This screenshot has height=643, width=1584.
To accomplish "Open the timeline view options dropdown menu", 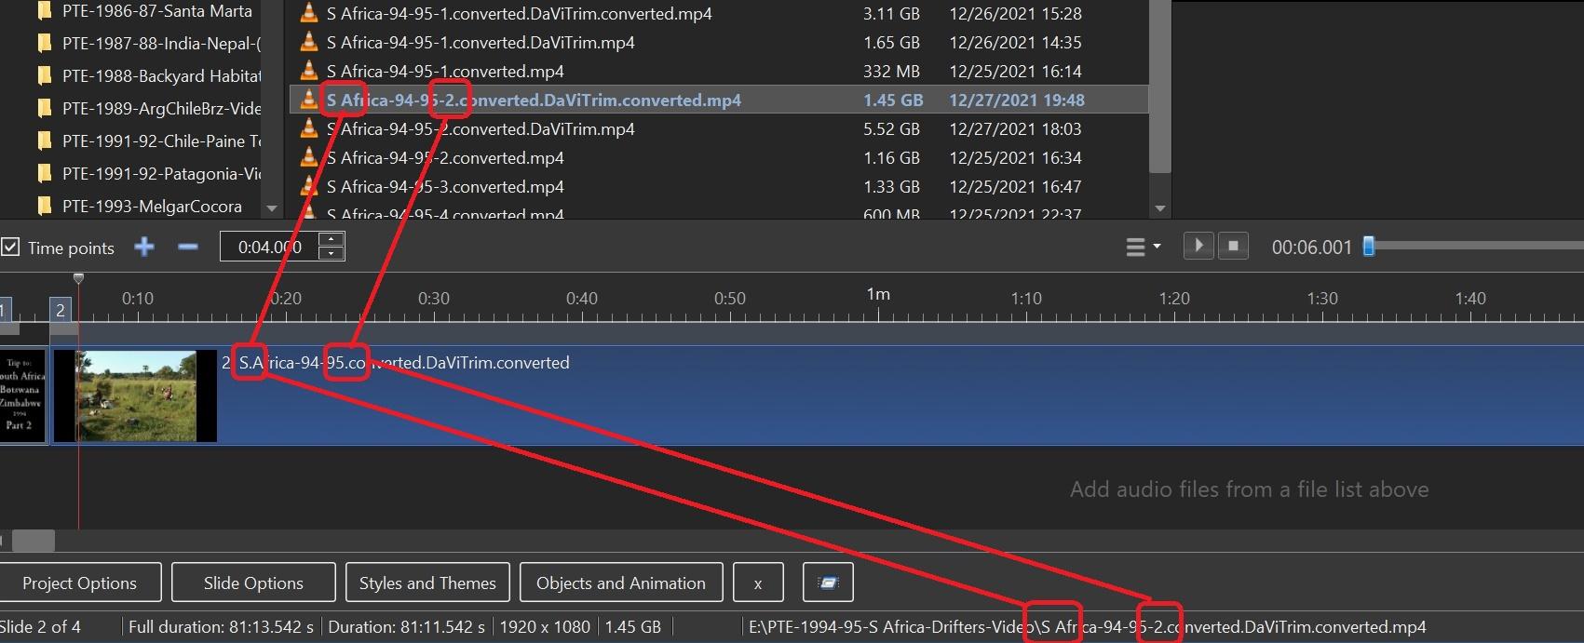I will [1143, 247].
